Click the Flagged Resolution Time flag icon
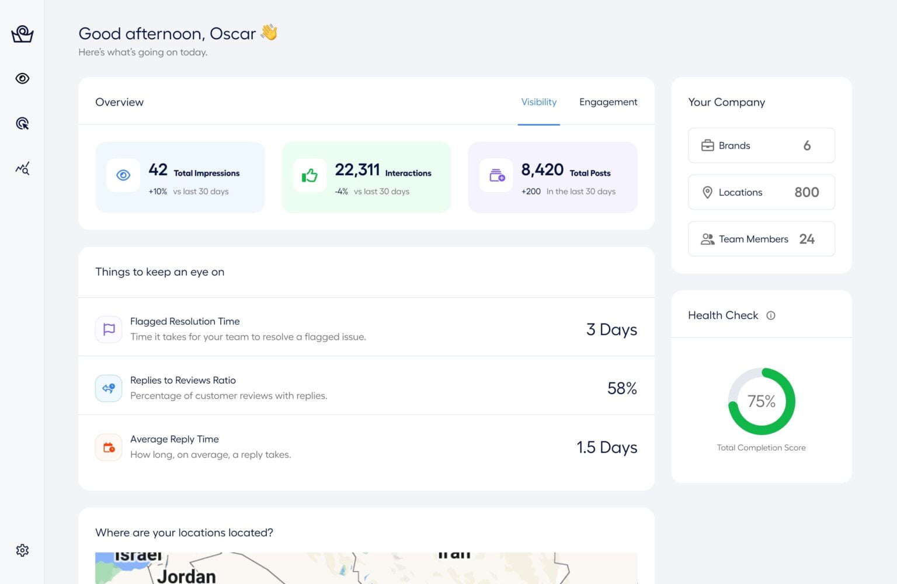 pos(109,329)
